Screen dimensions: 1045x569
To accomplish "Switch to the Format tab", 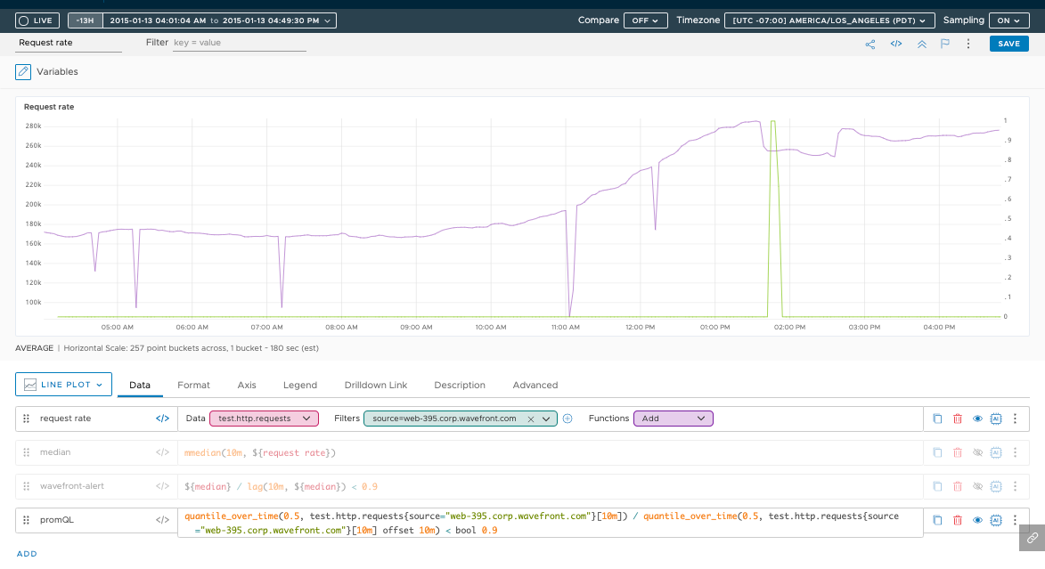I will tap(193, 385).
